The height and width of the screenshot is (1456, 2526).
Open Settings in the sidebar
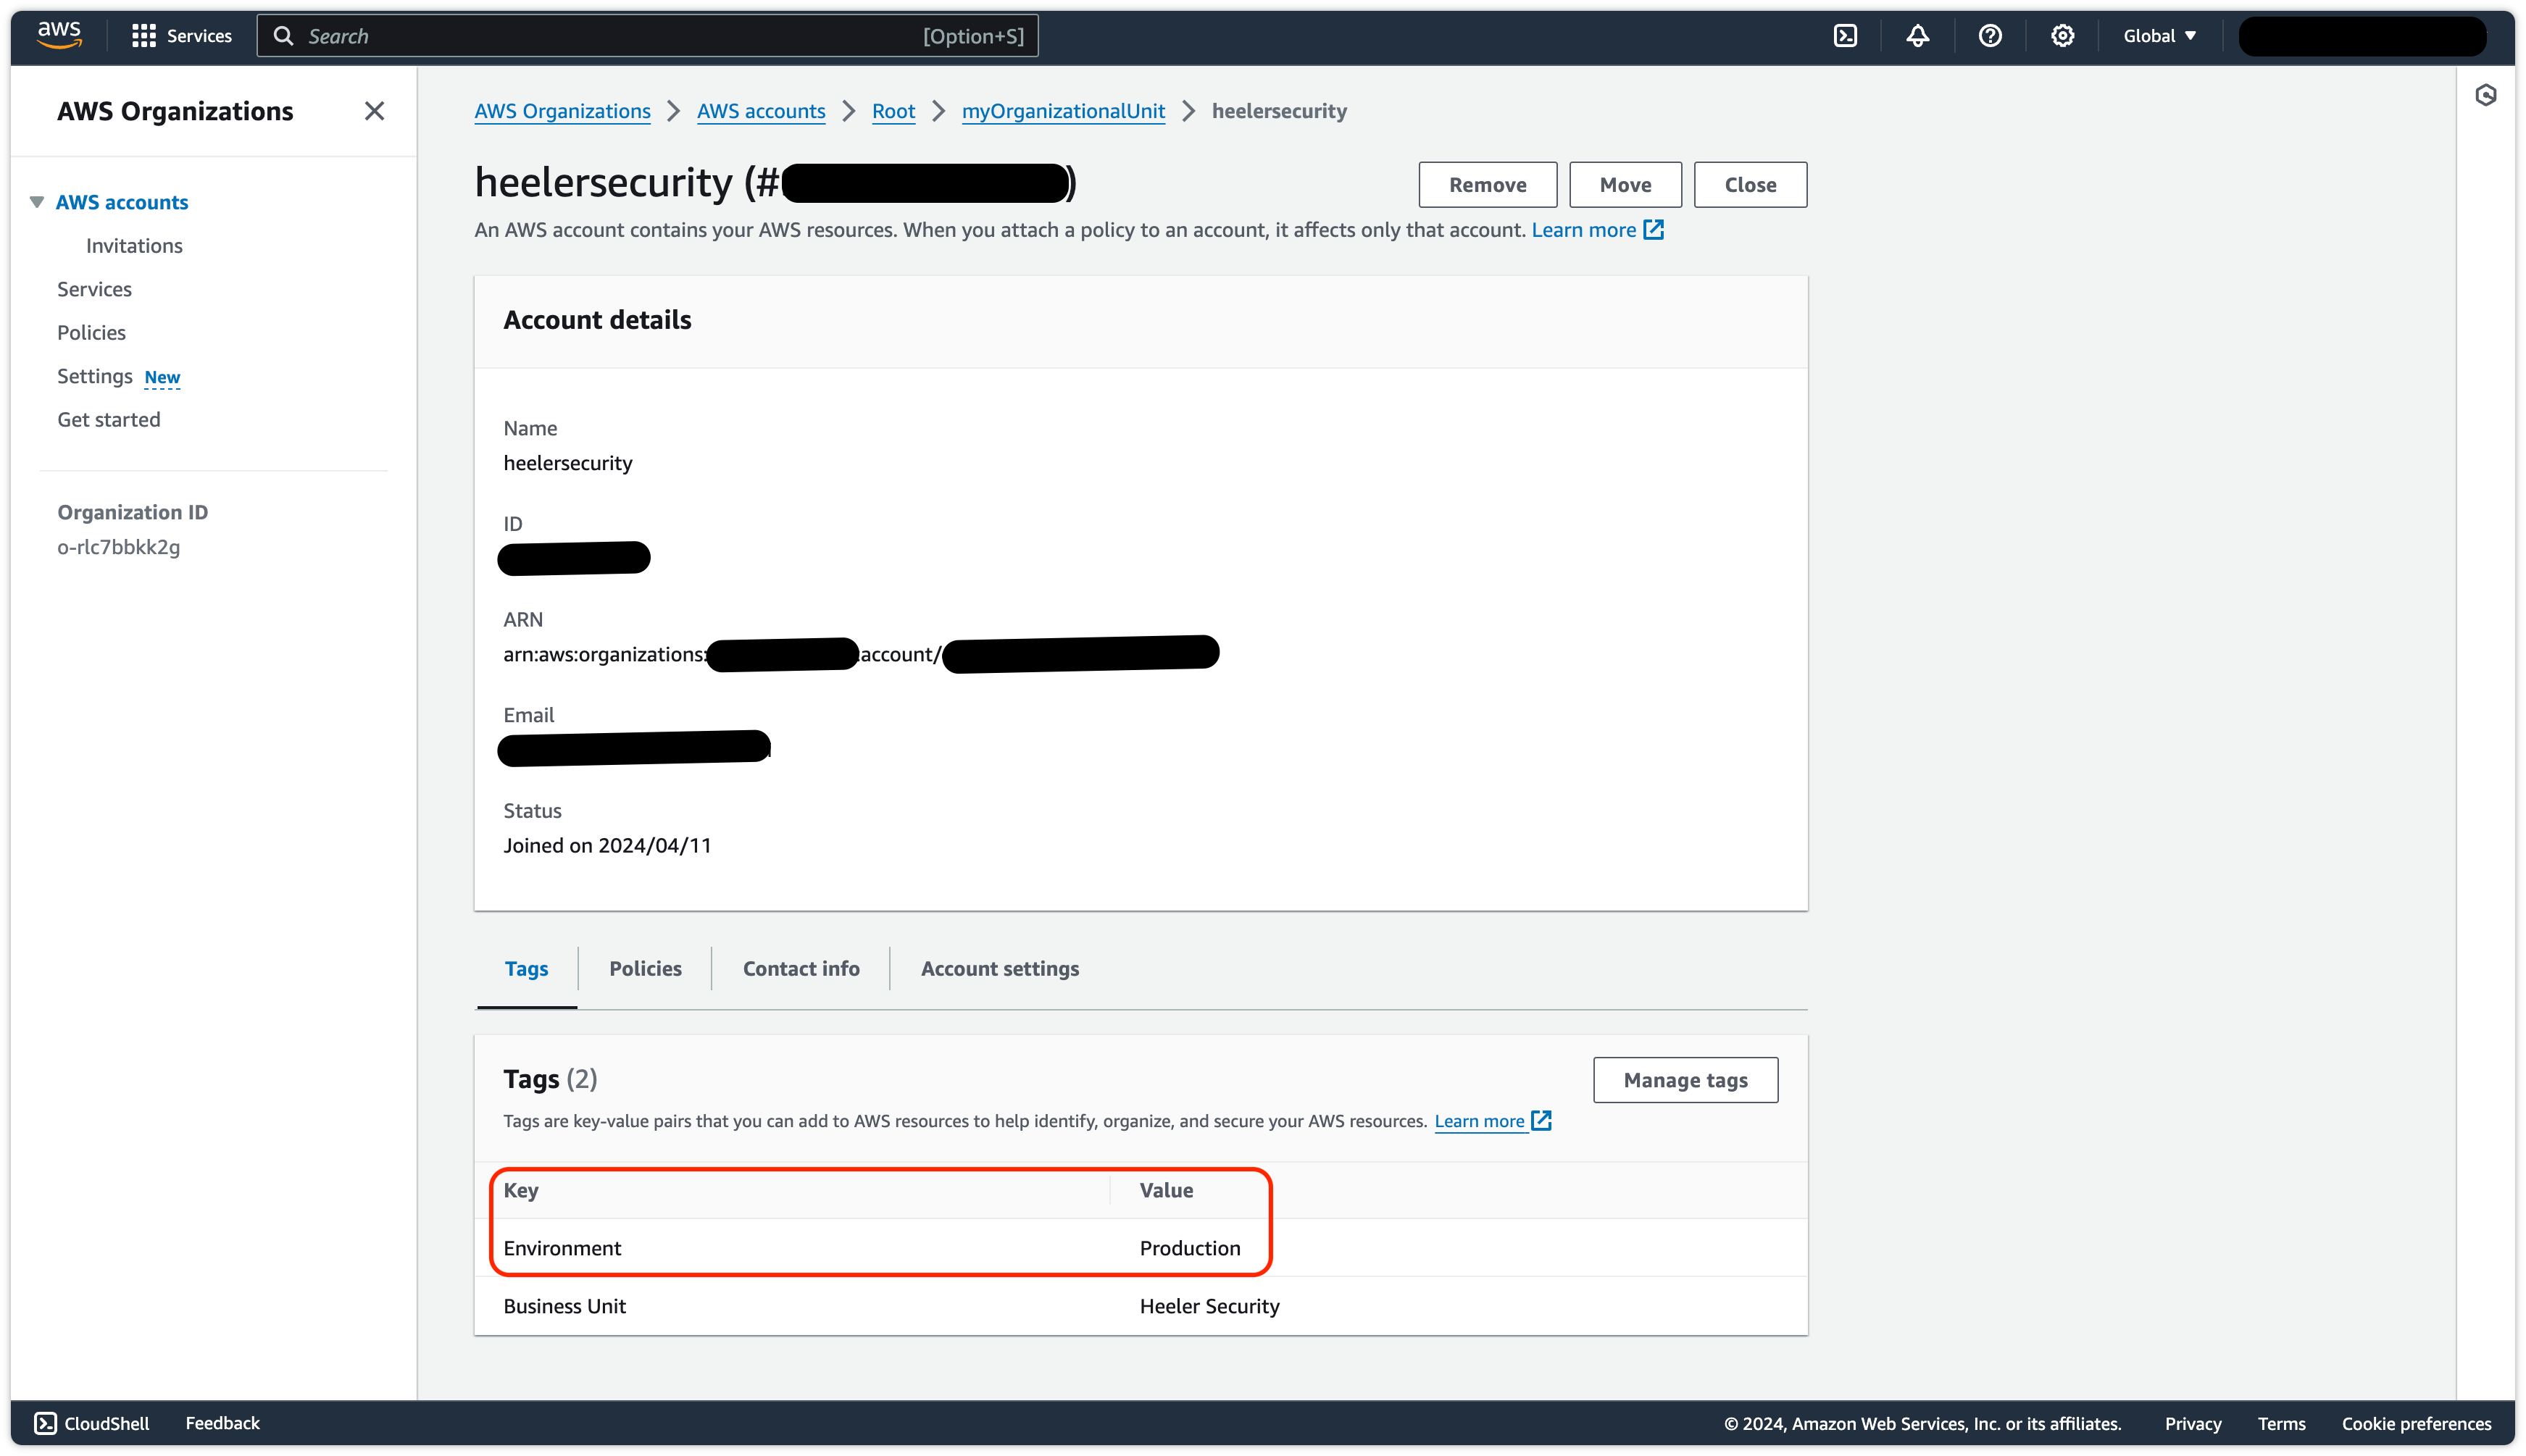(95, 376)
